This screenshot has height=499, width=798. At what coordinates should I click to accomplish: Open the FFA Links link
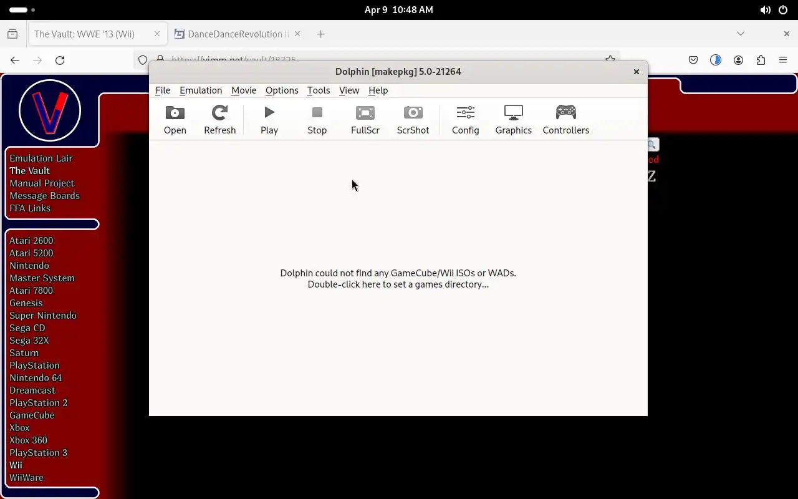[30, 208]
